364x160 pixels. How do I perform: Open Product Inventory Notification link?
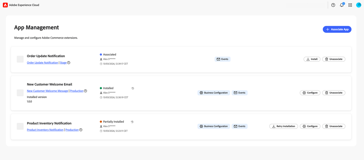pos(45,130)
